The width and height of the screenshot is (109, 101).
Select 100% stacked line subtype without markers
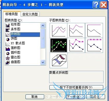[x=94, y=30]
